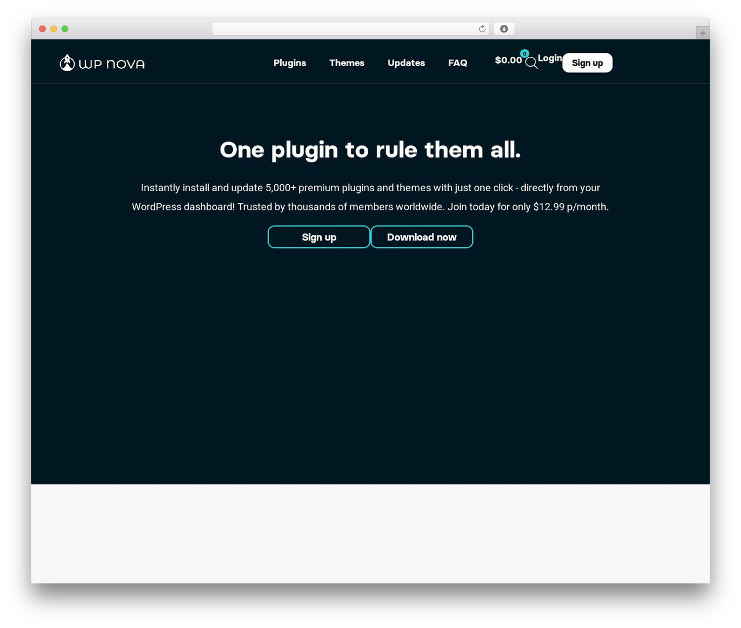Click the white Sign up header button
Viewport: 741px width, 628px height.
coord(588,63)
